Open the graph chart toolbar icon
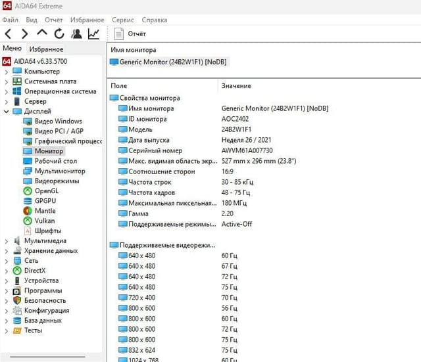 pyautogui.click(x=93, y=34)
